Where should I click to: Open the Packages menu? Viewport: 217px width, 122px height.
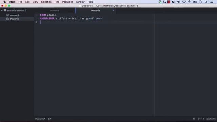67,2
